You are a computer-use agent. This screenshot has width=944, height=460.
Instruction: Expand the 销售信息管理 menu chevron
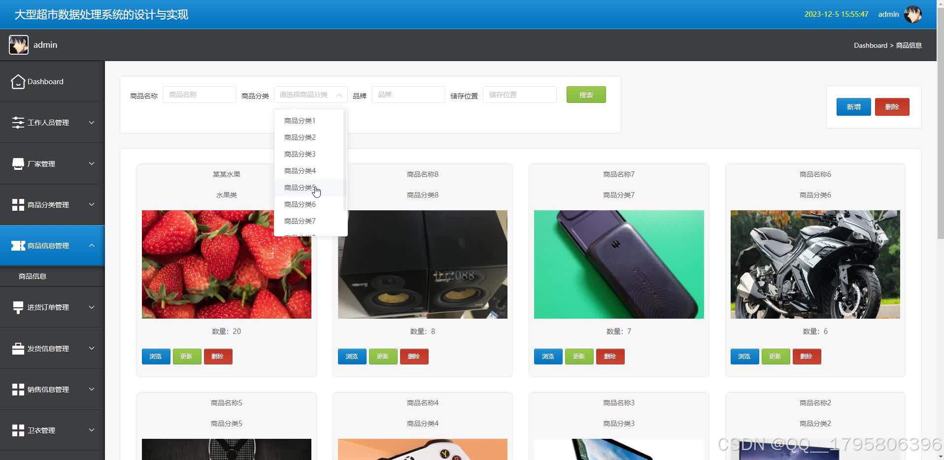point(92,389)
